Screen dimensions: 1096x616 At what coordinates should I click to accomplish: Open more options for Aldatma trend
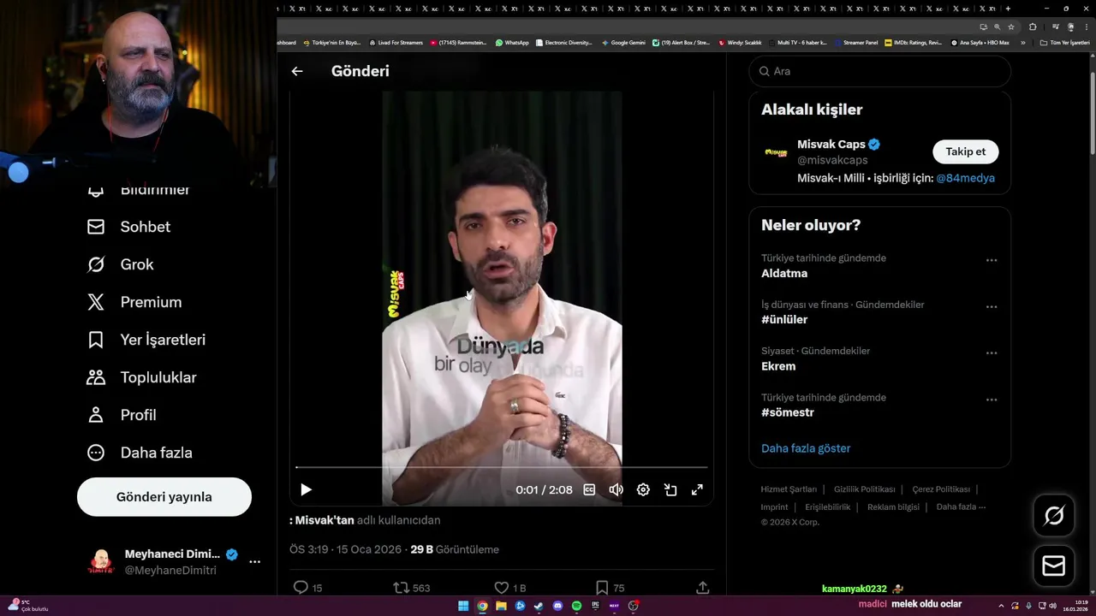click(992, 260)
